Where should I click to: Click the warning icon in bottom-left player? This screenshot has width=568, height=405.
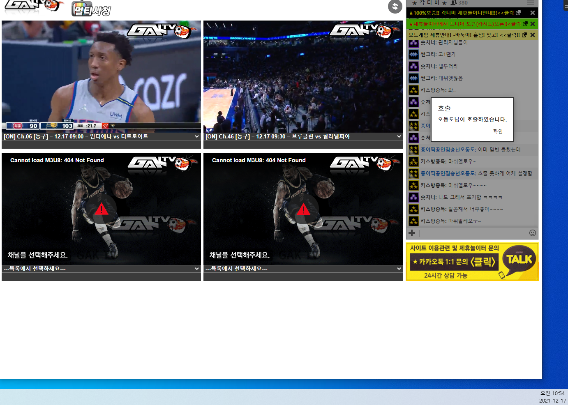(x=101, y=209)
